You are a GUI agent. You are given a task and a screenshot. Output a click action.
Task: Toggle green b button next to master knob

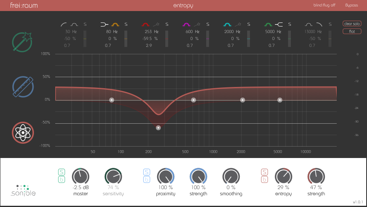pyautogui.click(x=61, y=179)
